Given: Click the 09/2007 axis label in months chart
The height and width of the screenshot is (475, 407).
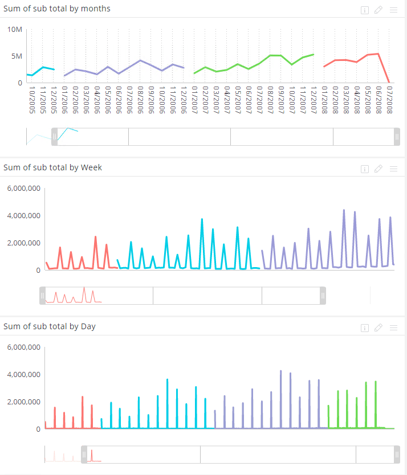Looking at the screenshot, I should pyautogui.click(x=281, y=100).
